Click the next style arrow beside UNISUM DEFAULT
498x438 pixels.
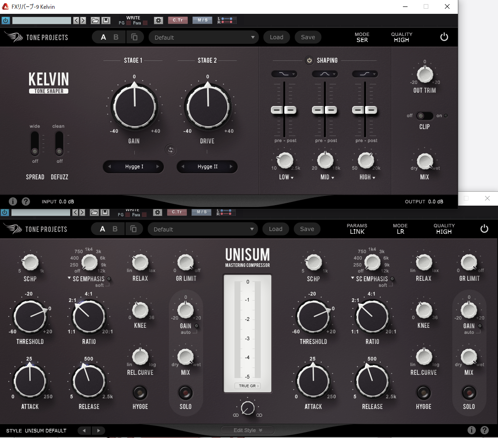98,430
